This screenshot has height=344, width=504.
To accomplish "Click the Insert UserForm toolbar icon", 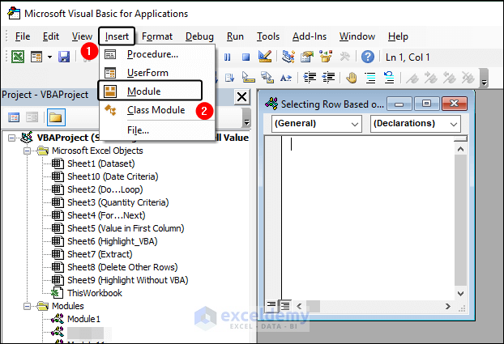I will 36,57.
